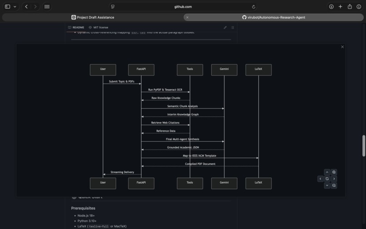Screen dimensions: 366x229
Task: Open the README tab
Action: [76, 27]
